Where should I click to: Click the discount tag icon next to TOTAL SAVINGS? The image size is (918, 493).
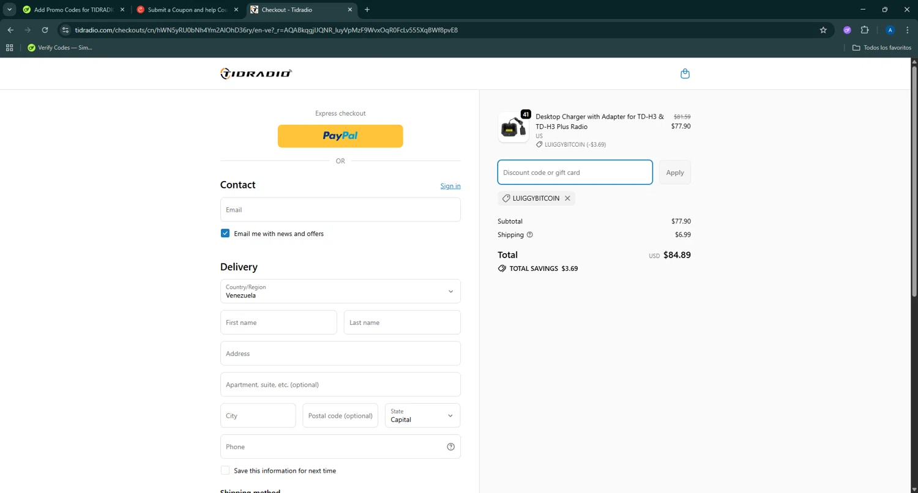pyautogui.click(x=502, y=269)
